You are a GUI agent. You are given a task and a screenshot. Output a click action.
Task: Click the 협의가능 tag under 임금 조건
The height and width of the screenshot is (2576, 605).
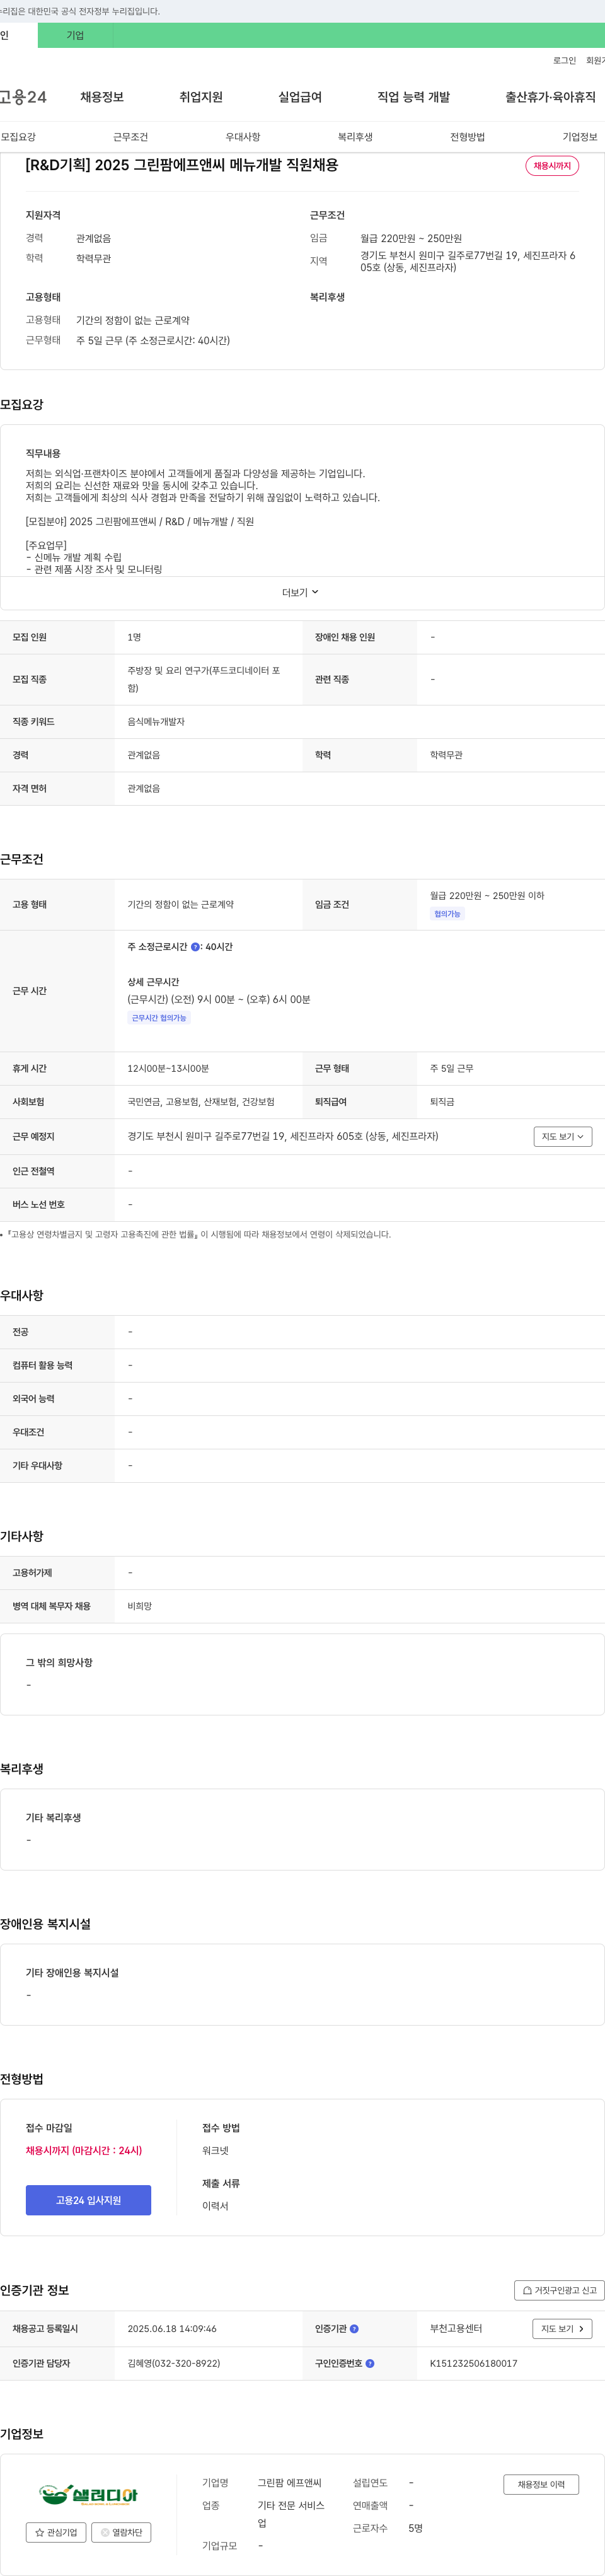447,914
